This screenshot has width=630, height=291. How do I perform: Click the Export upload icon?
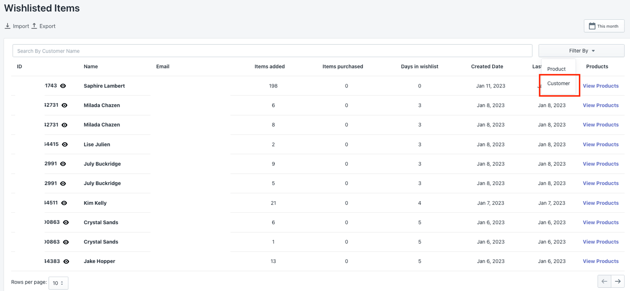pyautogui.click(x=34, y=26)
